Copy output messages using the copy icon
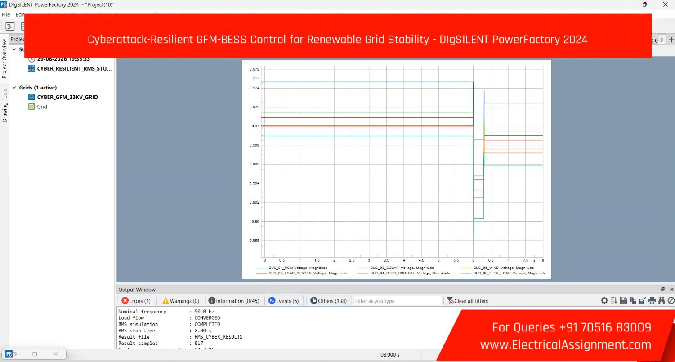Screen dimensions: 675x362 [x=633, y=301]
